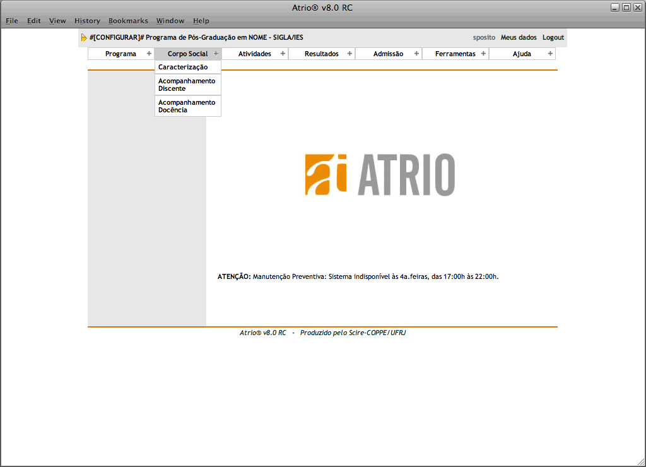Click the plus icon beside Ferramentas
646x467 pixels.
[x=483, y=54]
